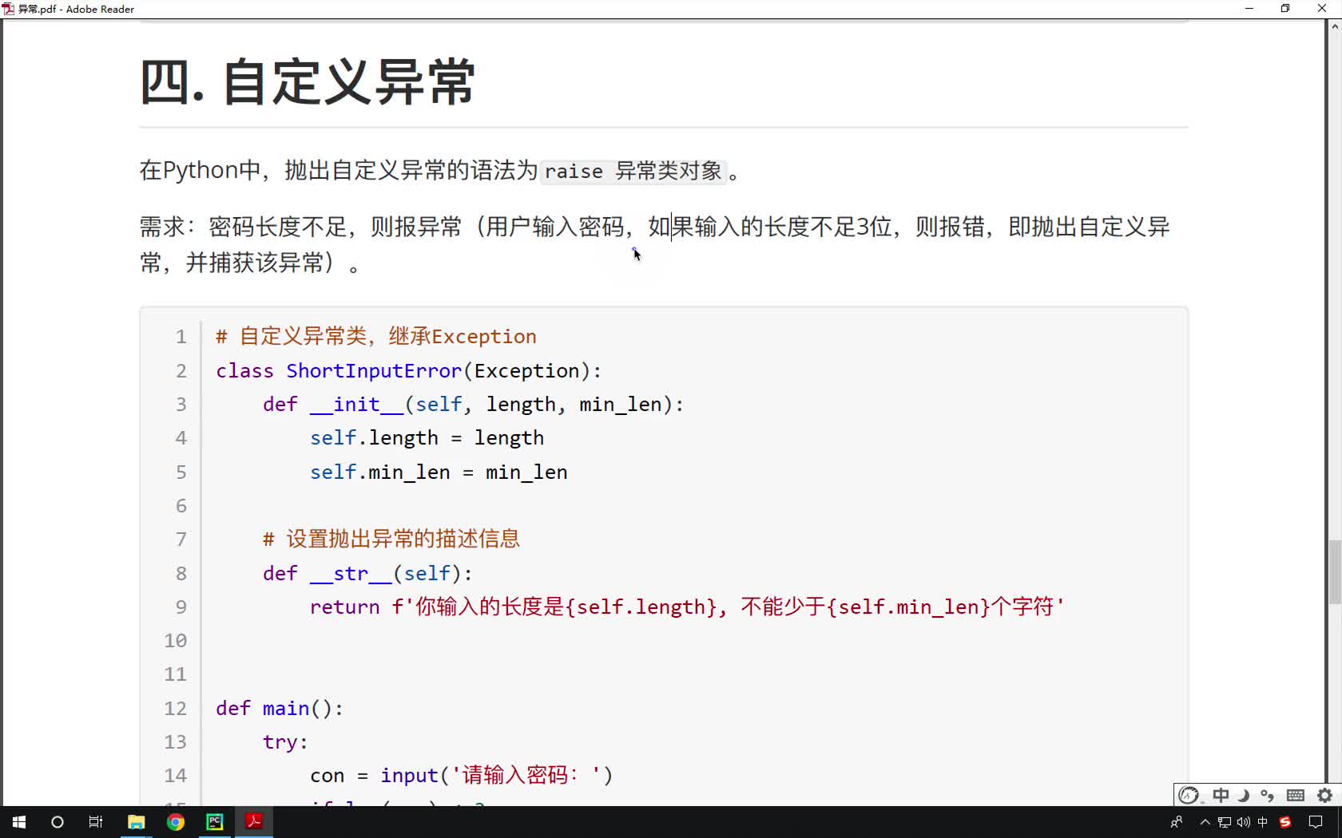Open Cortana search circle on taskbar

(58, 822)
